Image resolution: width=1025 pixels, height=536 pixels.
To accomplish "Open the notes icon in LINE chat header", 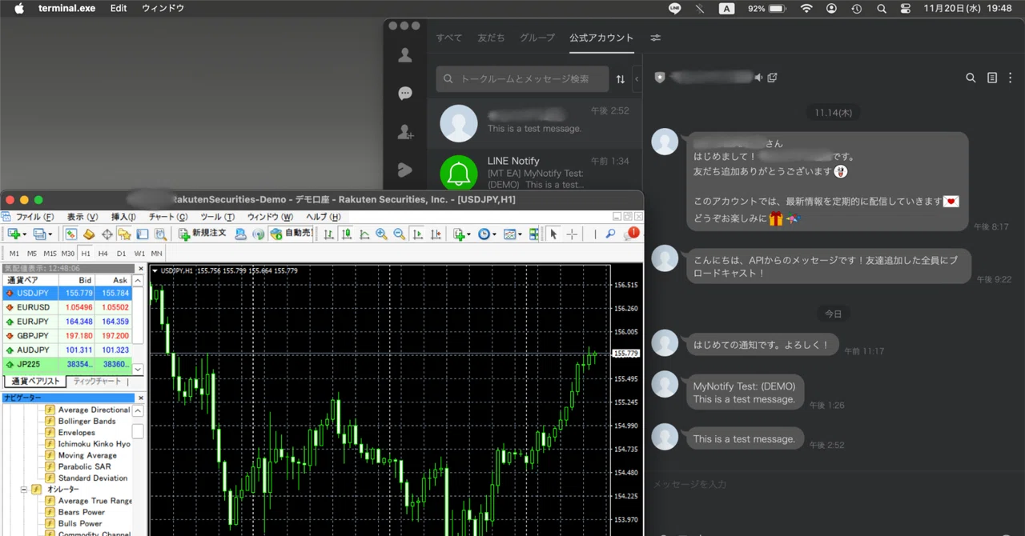I will click(x=992, y=78).
